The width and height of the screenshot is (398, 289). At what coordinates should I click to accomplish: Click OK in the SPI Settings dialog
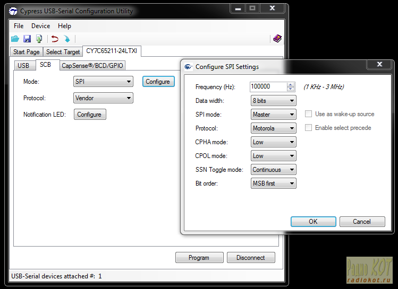313,222
